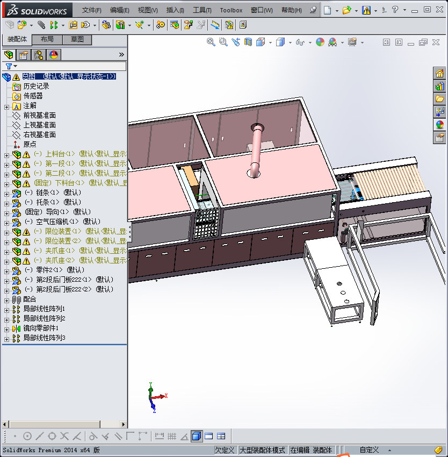The width and height of the screenshot is (448, 457).
Task: Toggle the grid display icon in sketch toolbar
Action: click(172, 436)
